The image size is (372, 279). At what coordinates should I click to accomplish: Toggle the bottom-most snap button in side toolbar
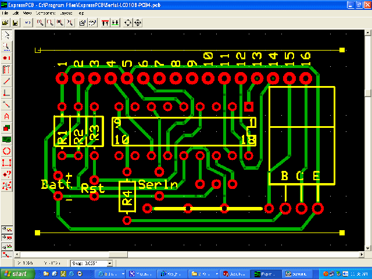pyautogui.click(x=7, y=255)
